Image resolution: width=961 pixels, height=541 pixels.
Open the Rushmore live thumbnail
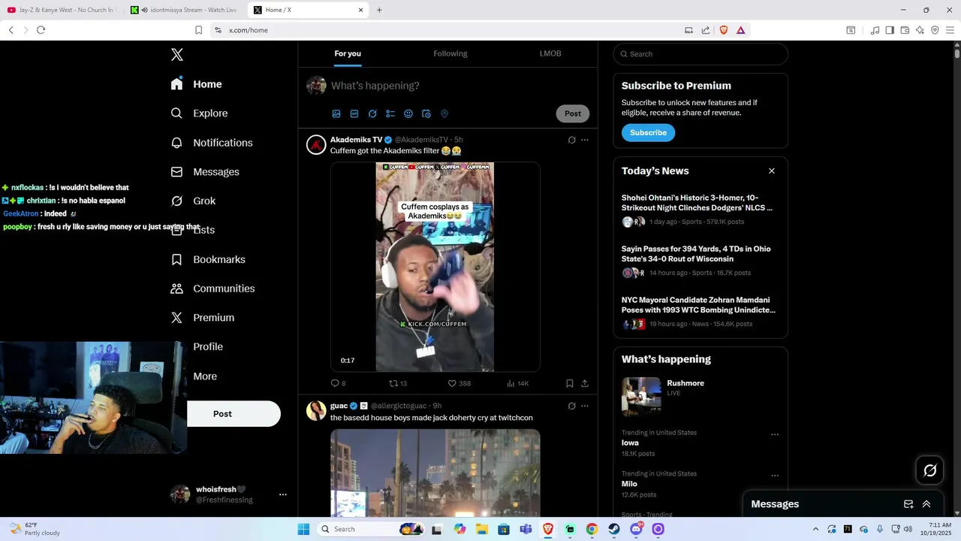[641, 396]
